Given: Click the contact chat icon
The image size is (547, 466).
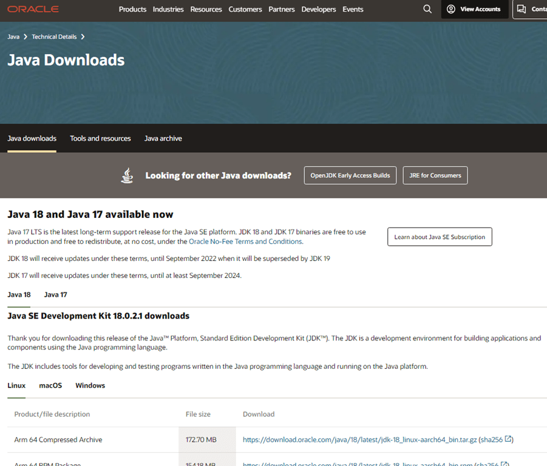Looking at the screenshot, I should (521, 9).
